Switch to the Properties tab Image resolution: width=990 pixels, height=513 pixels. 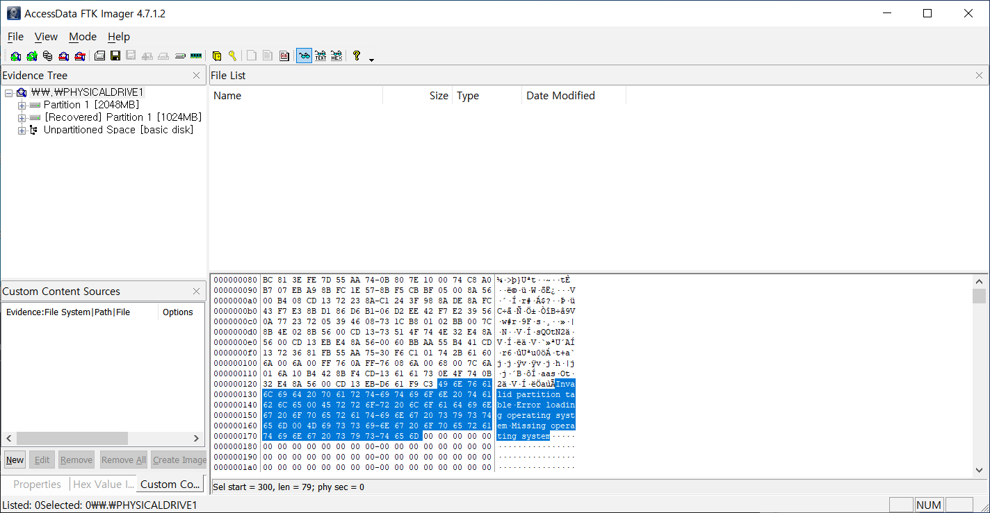click(x=37, y=485)
